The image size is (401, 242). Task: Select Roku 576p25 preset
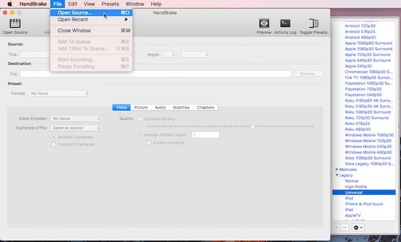(x=357, y=124)
